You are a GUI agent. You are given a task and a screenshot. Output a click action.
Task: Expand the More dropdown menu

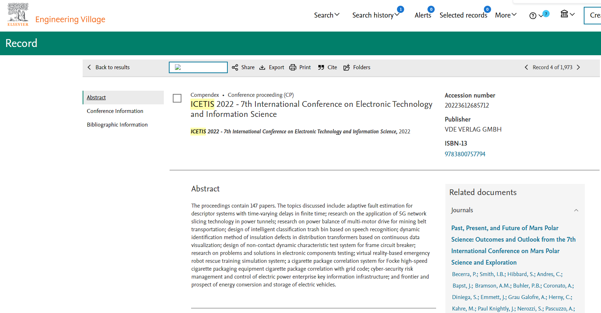click(x=506, y=15)
